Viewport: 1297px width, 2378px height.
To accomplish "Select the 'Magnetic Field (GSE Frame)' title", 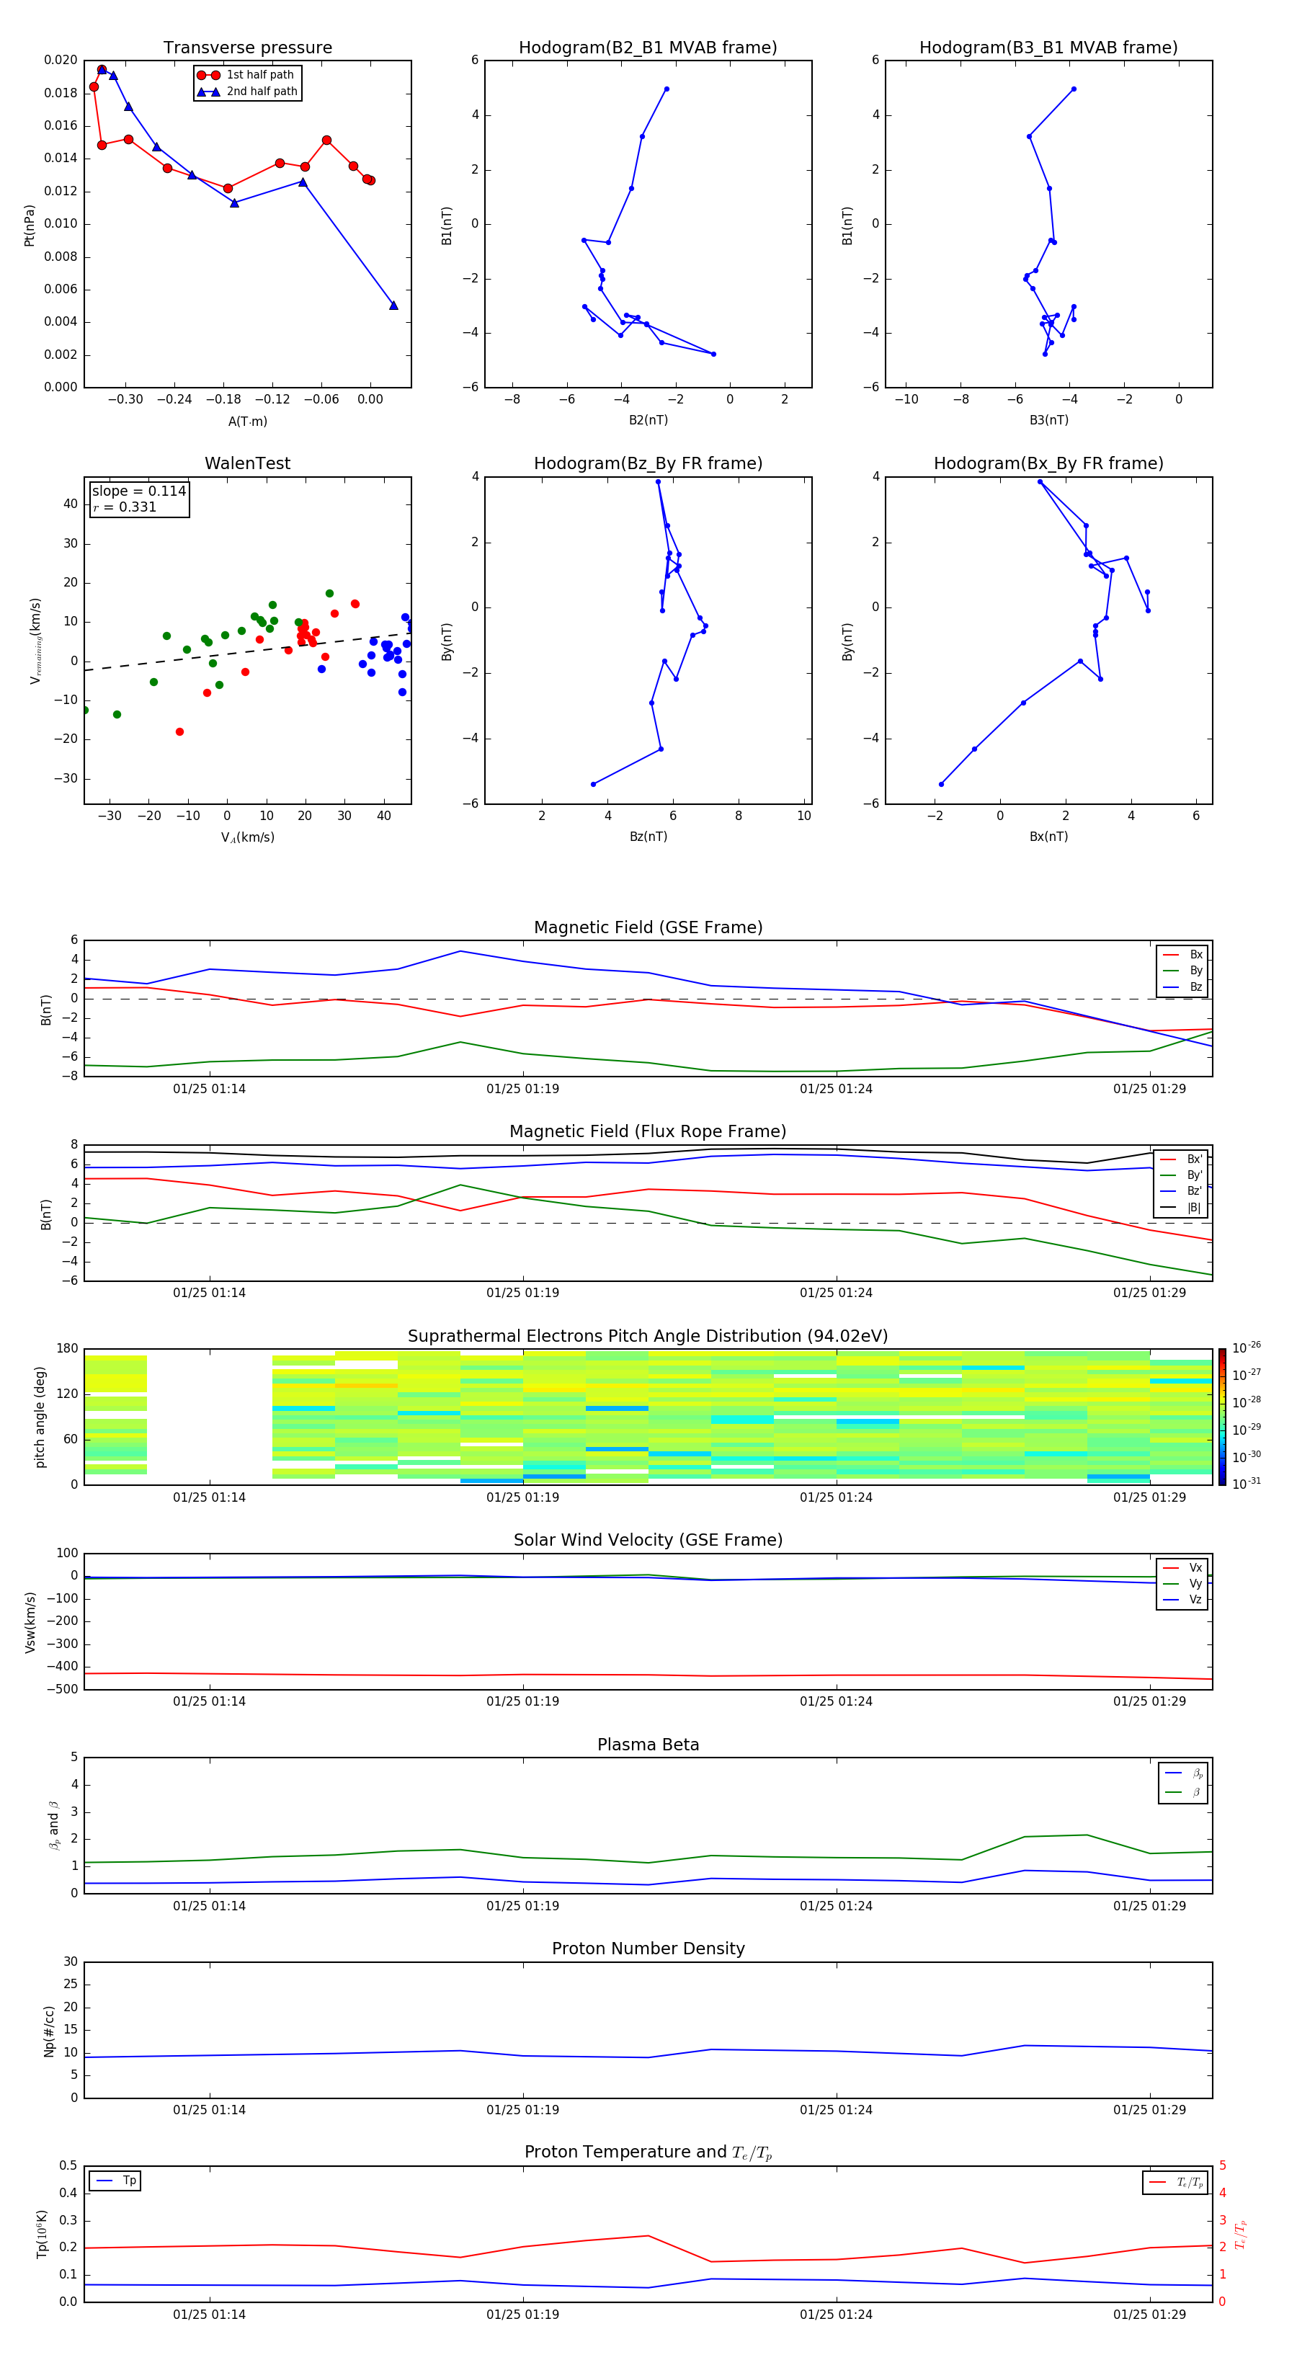I will 648,927.
